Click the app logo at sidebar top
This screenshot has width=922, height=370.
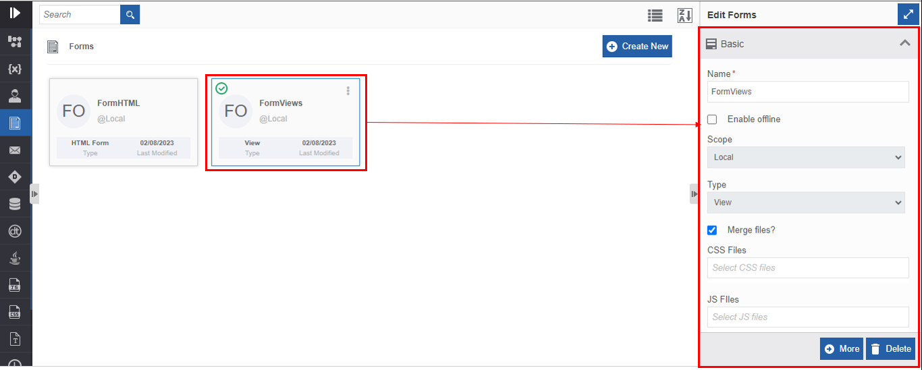[15, 13]
